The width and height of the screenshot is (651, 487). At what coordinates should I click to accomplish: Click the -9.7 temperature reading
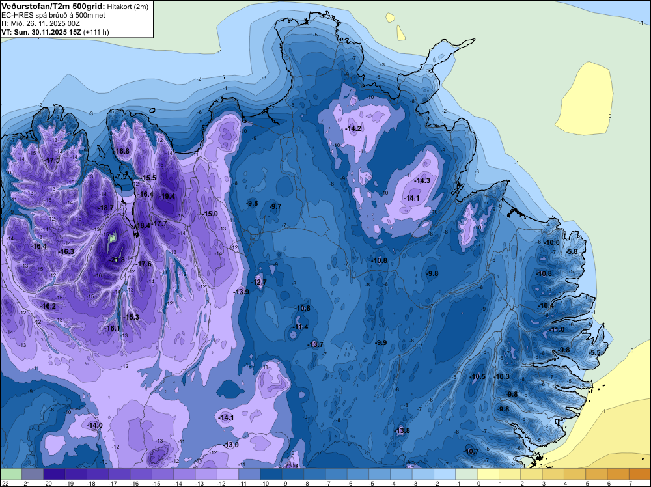(275, 206)
